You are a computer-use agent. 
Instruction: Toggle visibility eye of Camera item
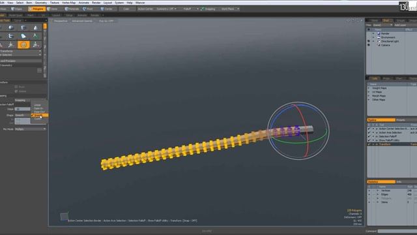pos(369,45)
